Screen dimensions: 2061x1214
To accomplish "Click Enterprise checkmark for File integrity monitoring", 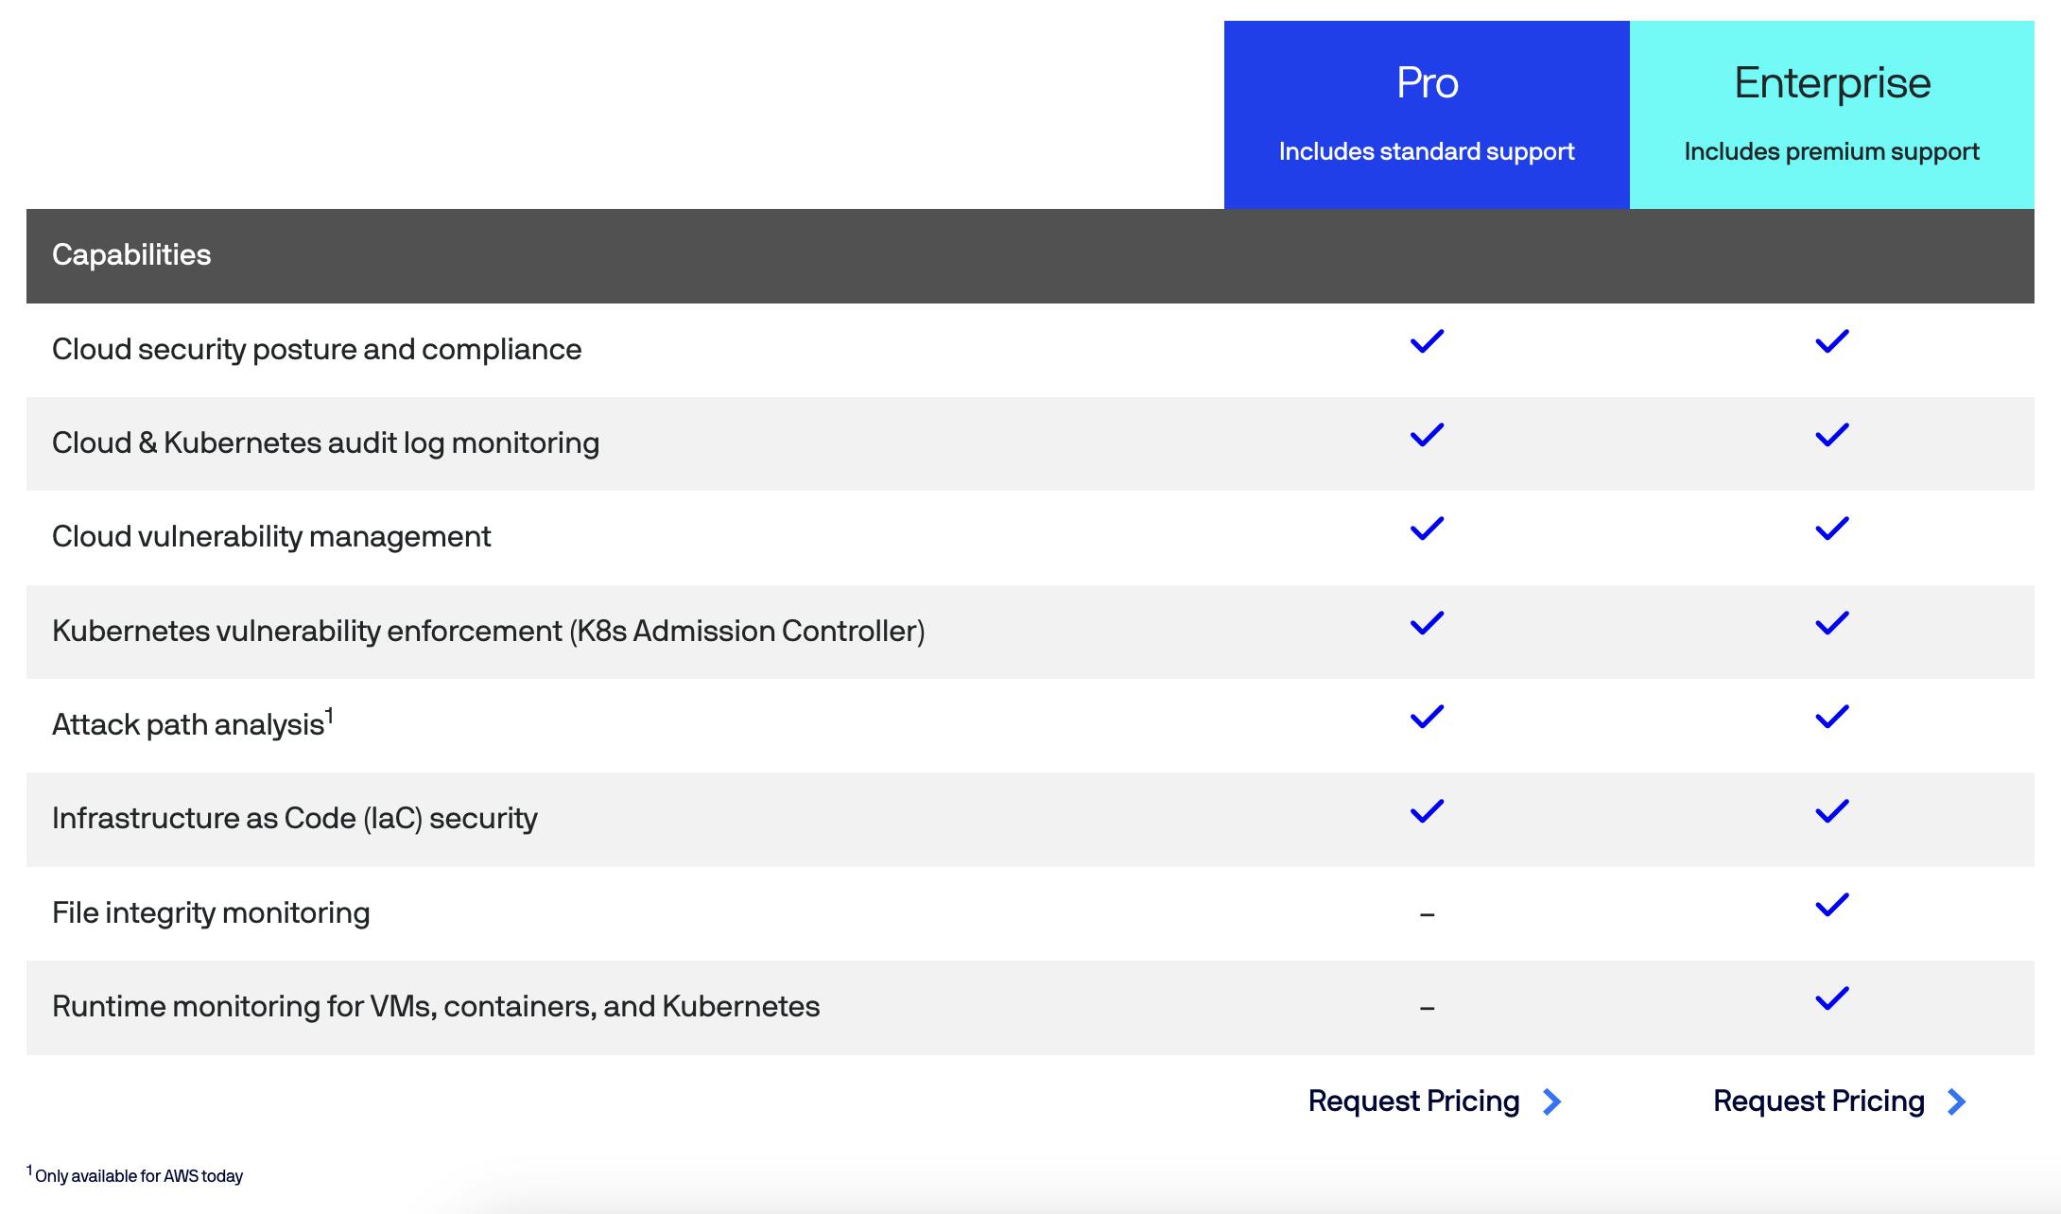I will 1831,905.
